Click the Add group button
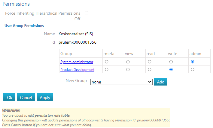 pos(161,82)
